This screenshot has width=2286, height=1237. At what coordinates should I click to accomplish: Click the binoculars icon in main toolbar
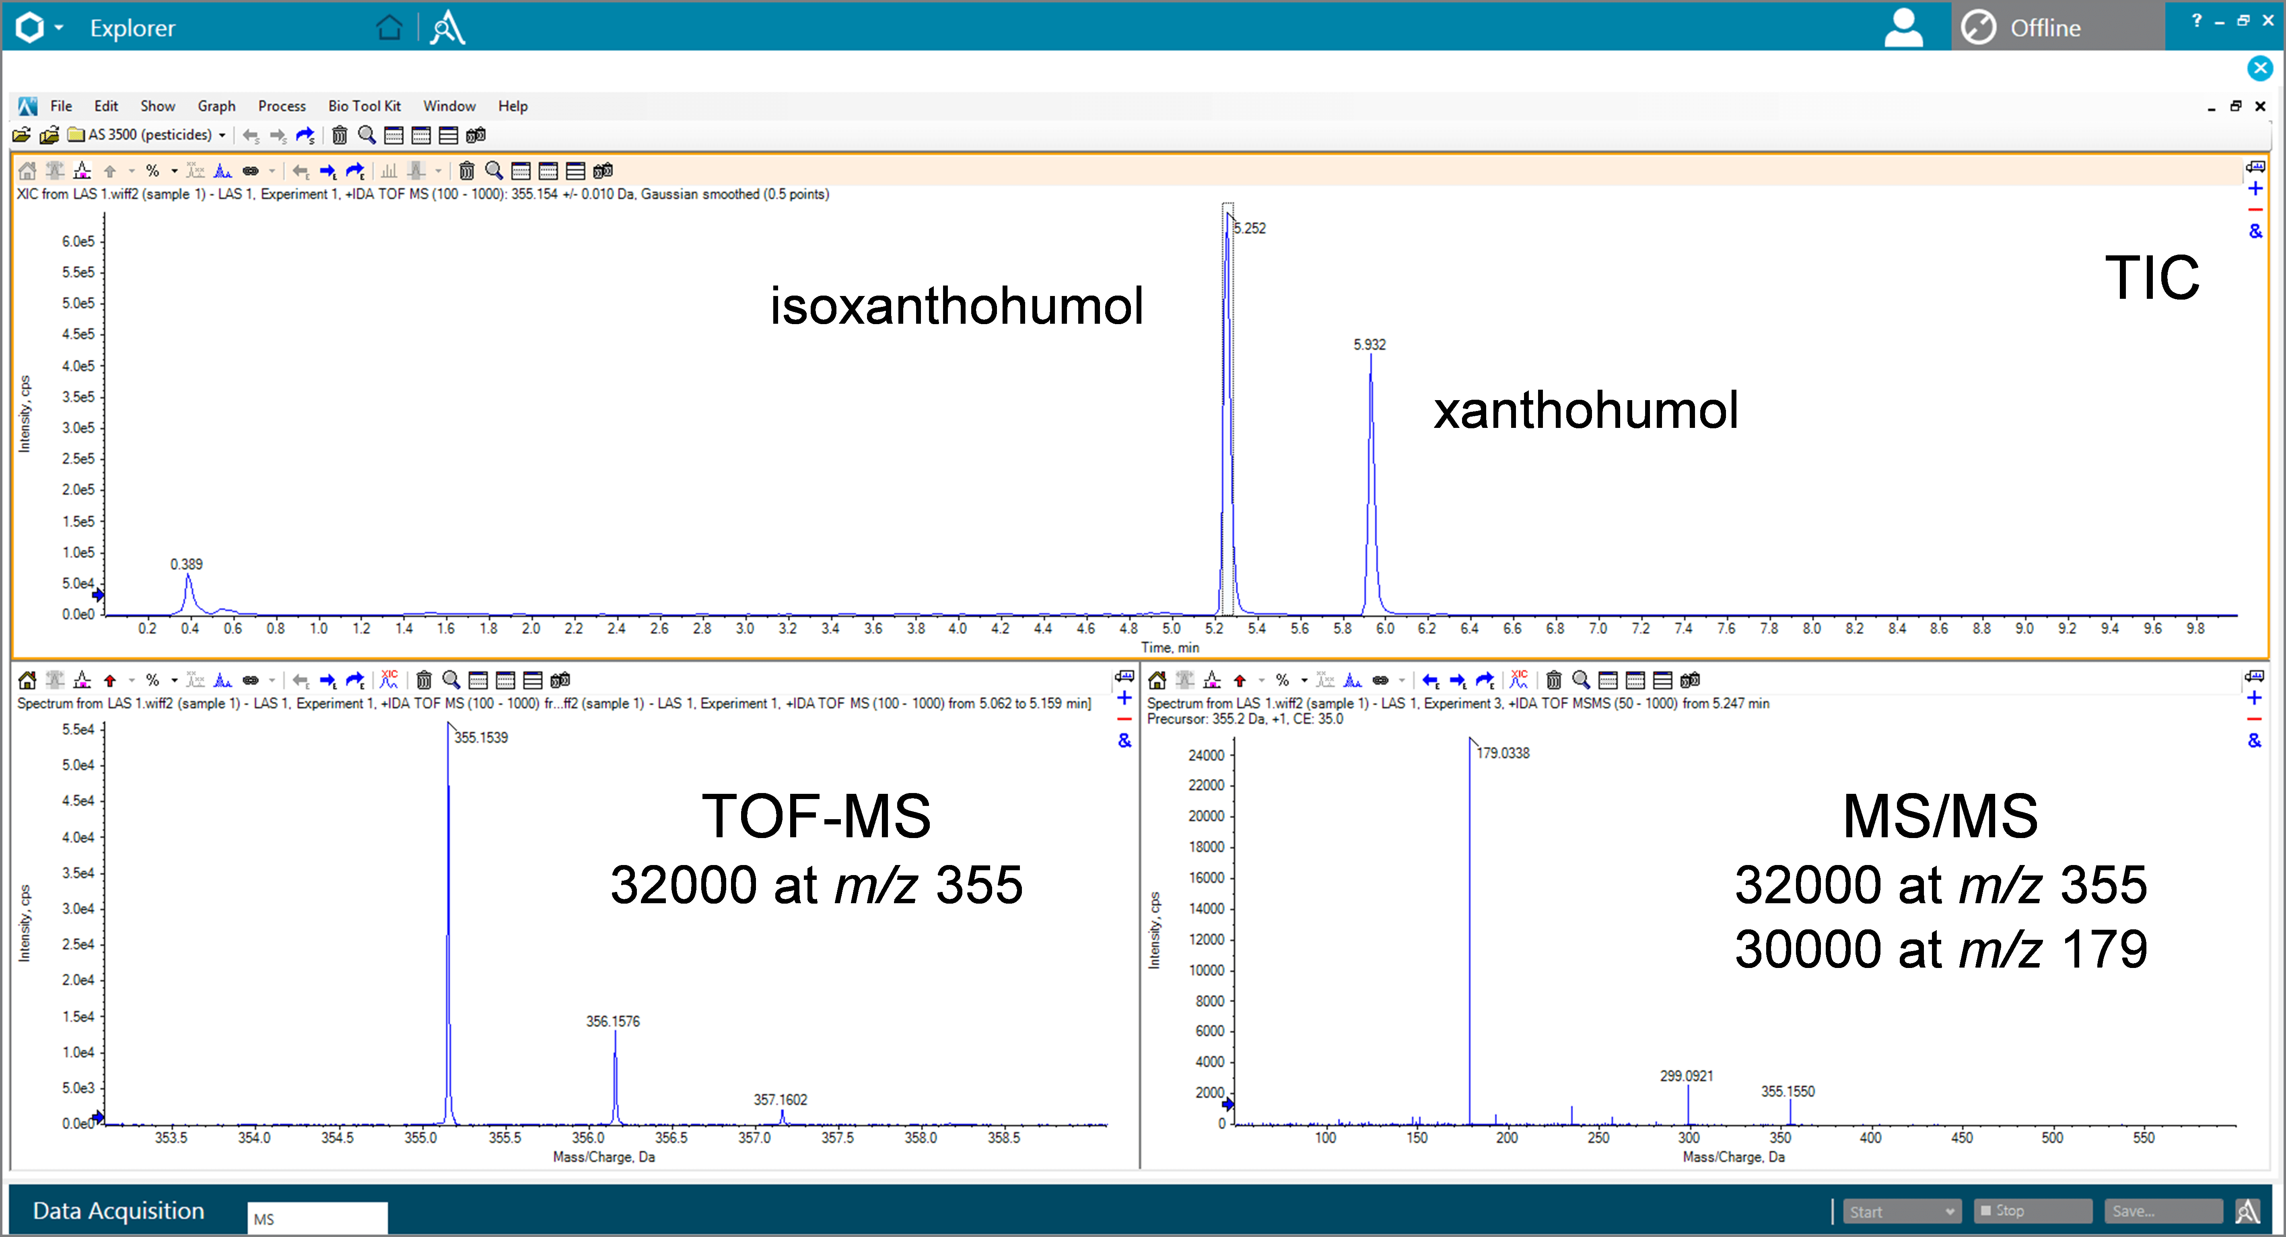(x=476, y=135)
